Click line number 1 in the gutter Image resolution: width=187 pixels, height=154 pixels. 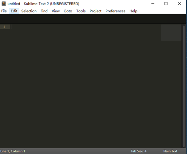tap(4, 27)
